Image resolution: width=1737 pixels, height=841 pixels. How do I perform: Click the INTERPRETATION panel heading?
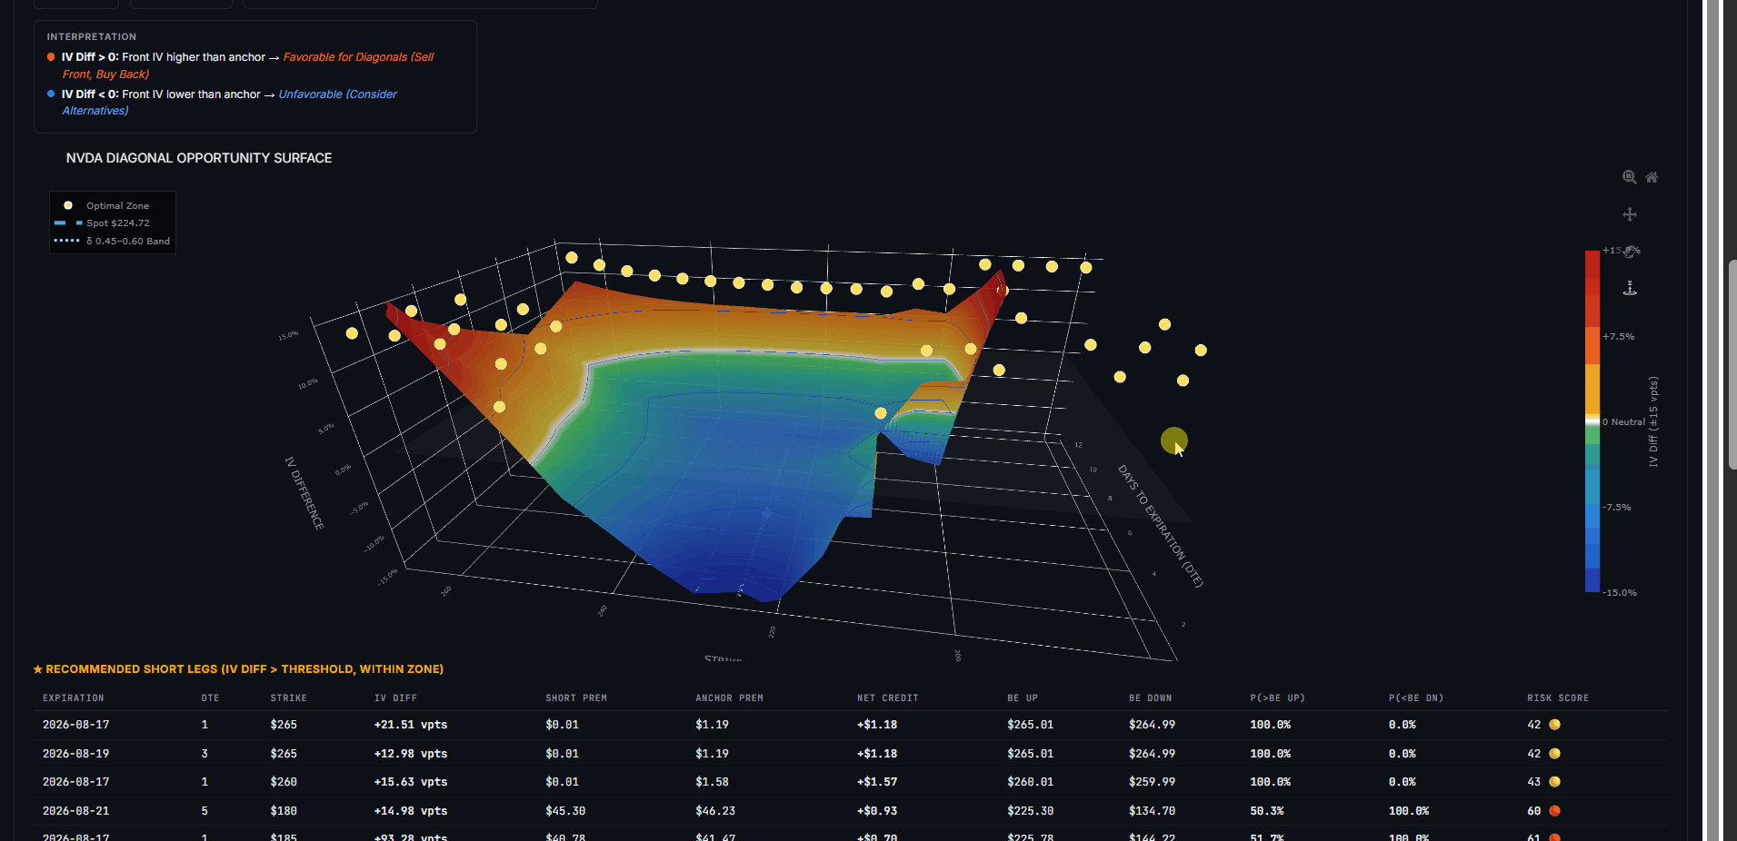92,37
